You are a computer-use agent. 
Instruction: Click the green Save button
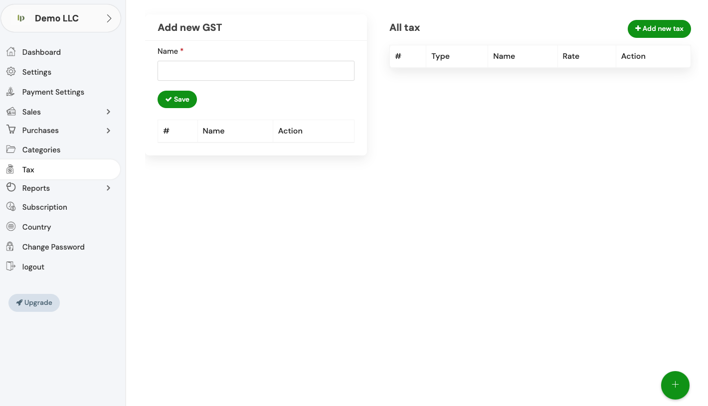pyautogui.click(x=177, y=100)
